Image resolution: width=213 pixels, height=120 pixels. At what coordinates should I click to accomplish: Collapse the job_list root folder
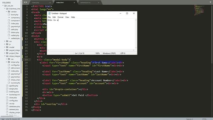coord(3,6)
